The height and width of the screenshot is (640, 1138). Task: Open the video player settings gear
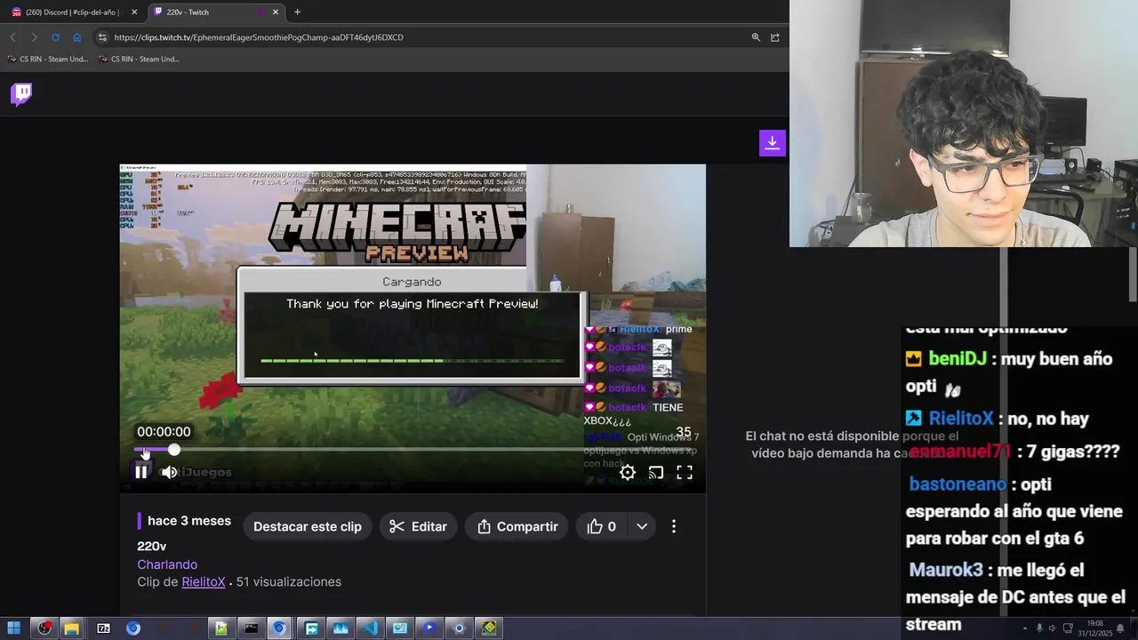click(628, 473)
